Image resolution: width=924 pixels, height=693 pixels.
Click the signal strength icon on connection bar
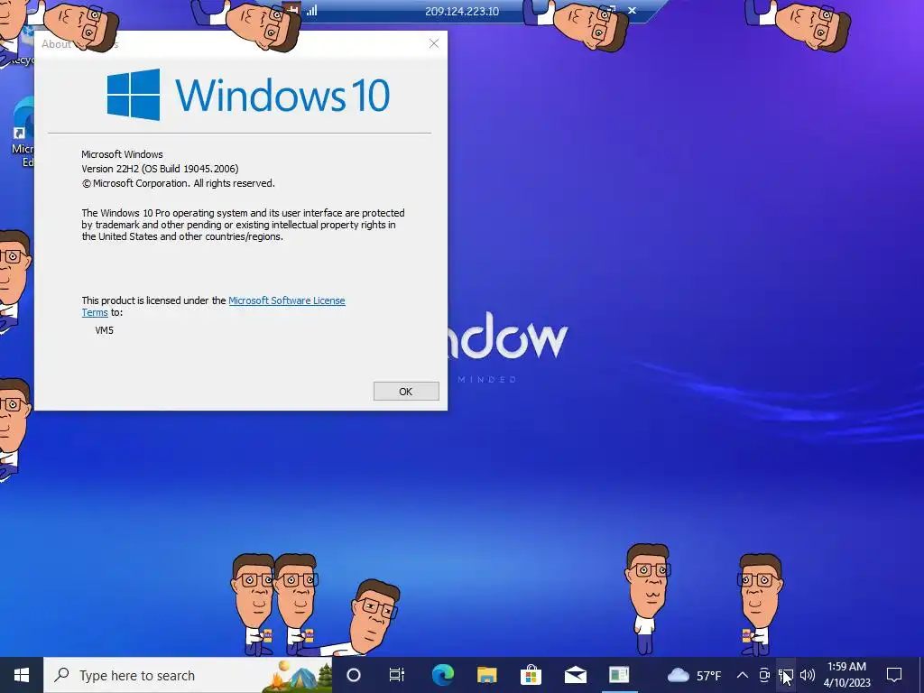pos(311,10)
